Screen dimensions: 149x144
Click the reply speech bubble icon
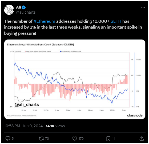tap(8, 138)
